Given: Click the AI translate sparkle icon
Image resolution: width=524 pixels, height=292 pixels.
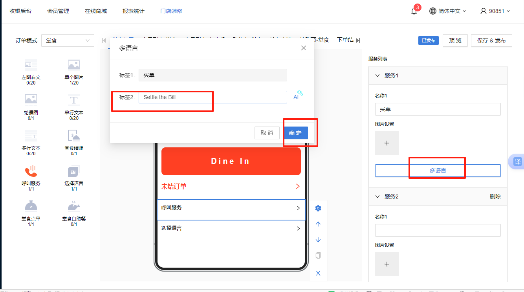Looking at the screenshot, I should [x=298, y=95].
